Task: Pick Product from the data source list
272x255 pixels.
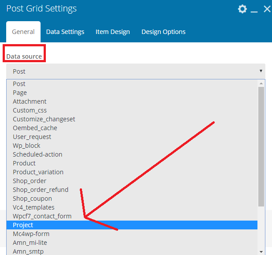Action: 132,163
